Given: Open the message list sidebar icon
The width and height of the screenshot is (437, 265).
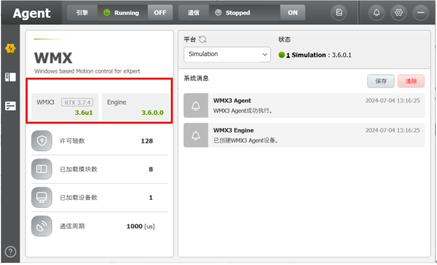Looking at the screenshot, I should pos(10,106).
